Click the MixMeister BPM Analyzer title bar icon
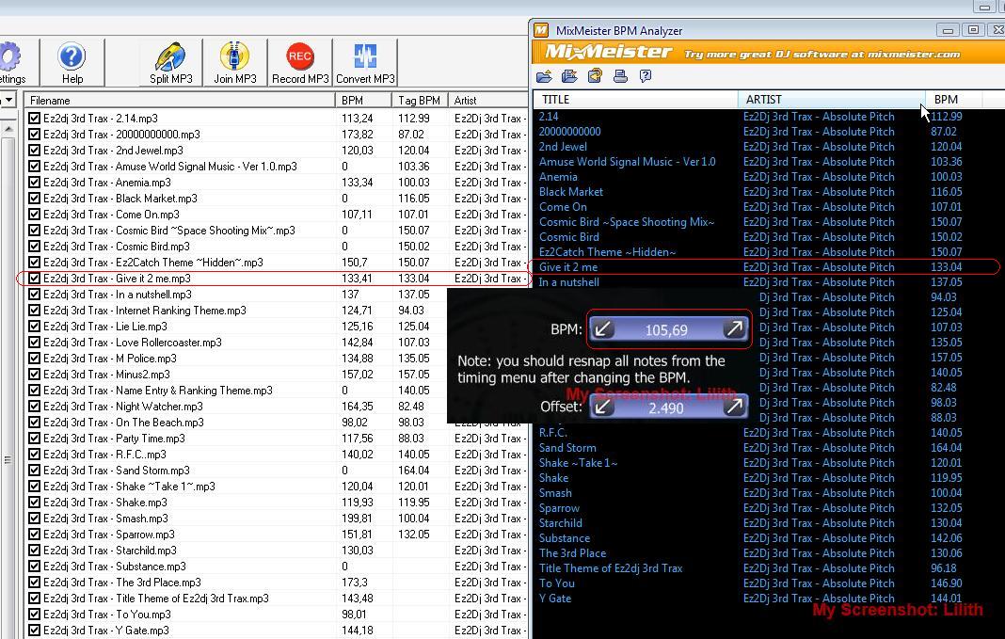1005x639 pixels. 542,30
